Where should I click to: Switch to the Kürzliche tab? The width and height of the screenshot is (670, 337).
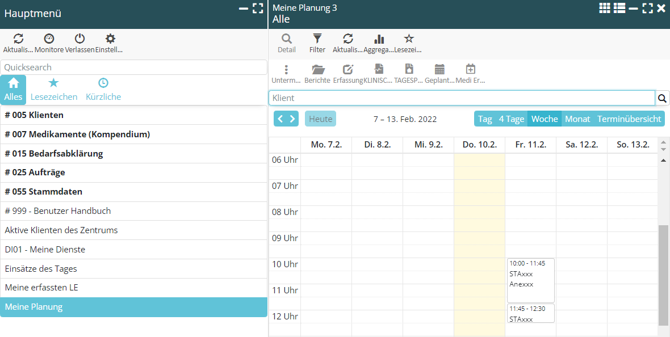coord(103,90)
